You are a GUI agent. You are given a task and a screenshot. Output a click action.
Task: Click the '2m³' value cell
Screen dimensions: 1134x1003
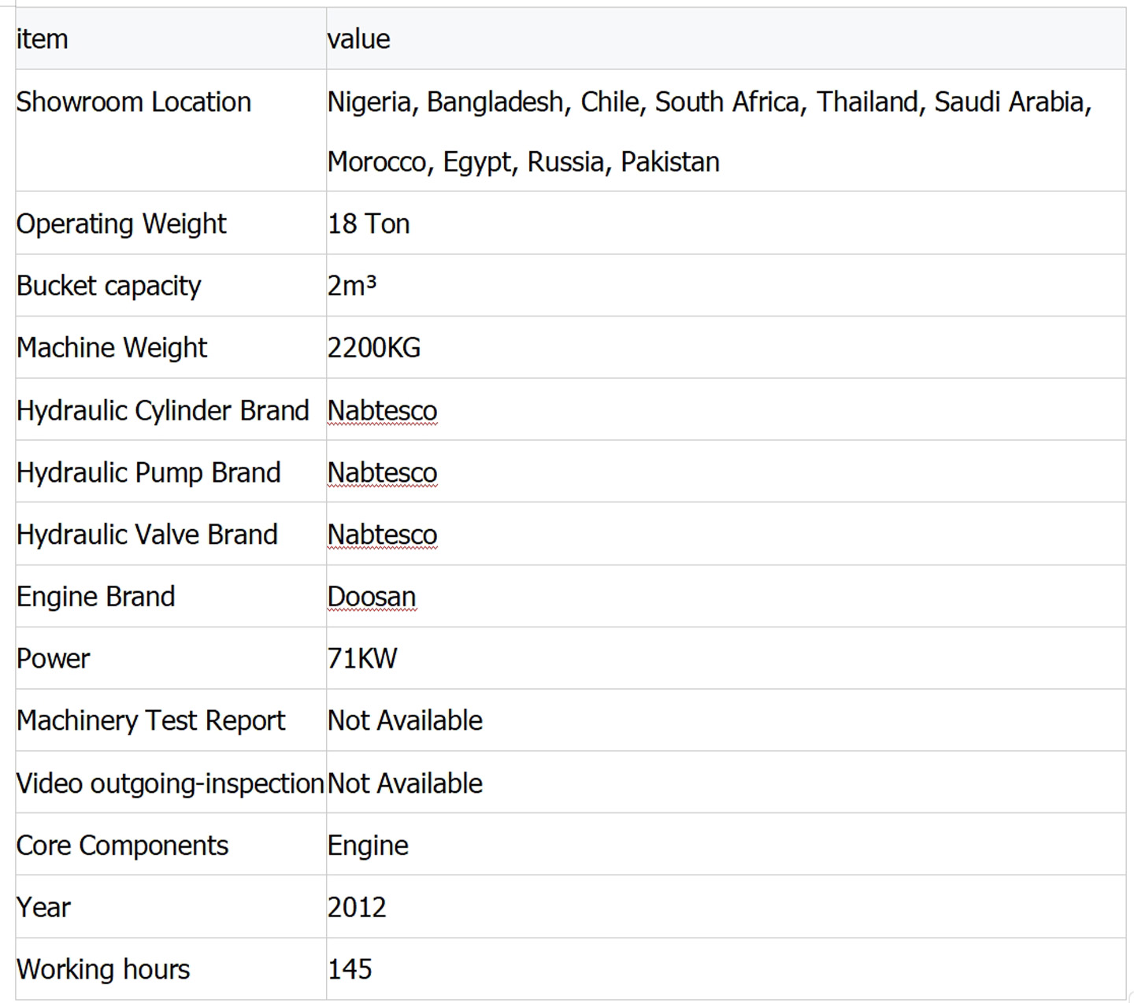click(726, 286)
